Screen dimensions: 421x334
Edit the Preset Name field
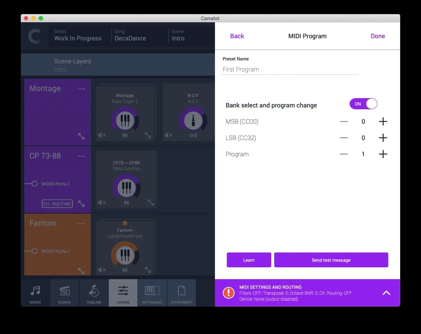289,69
